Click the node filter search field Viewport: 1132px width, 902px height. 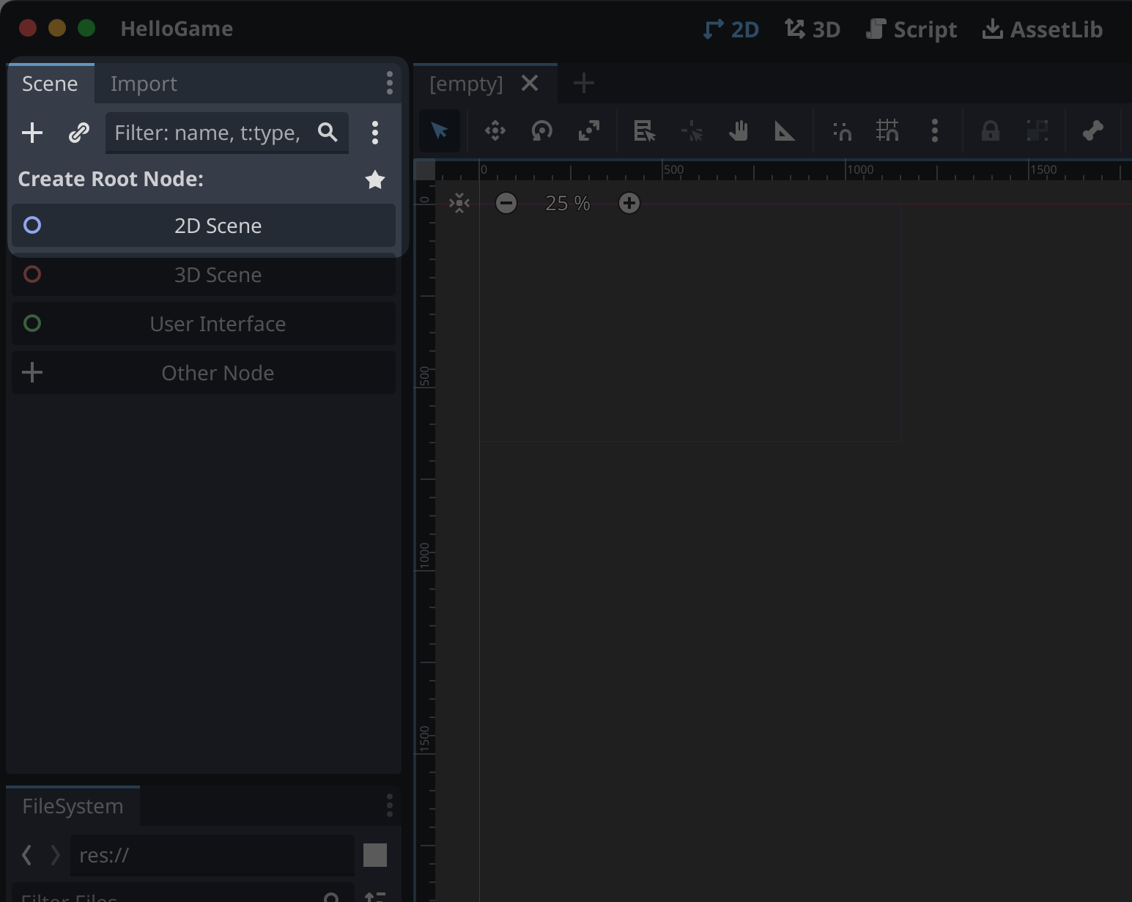coord(209,133)
